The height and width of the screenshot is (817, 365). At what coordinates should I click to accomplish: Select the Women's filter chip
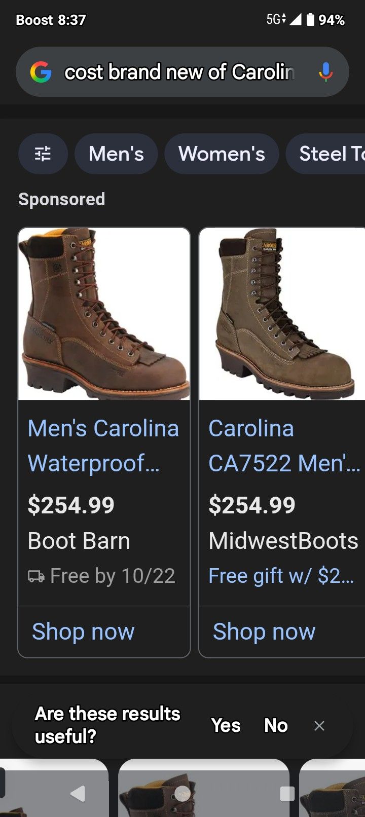coord(221,154)
